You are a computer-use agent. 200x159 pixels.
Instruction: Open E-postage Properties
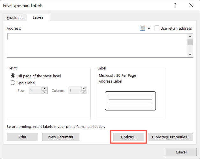click(170, 137)
